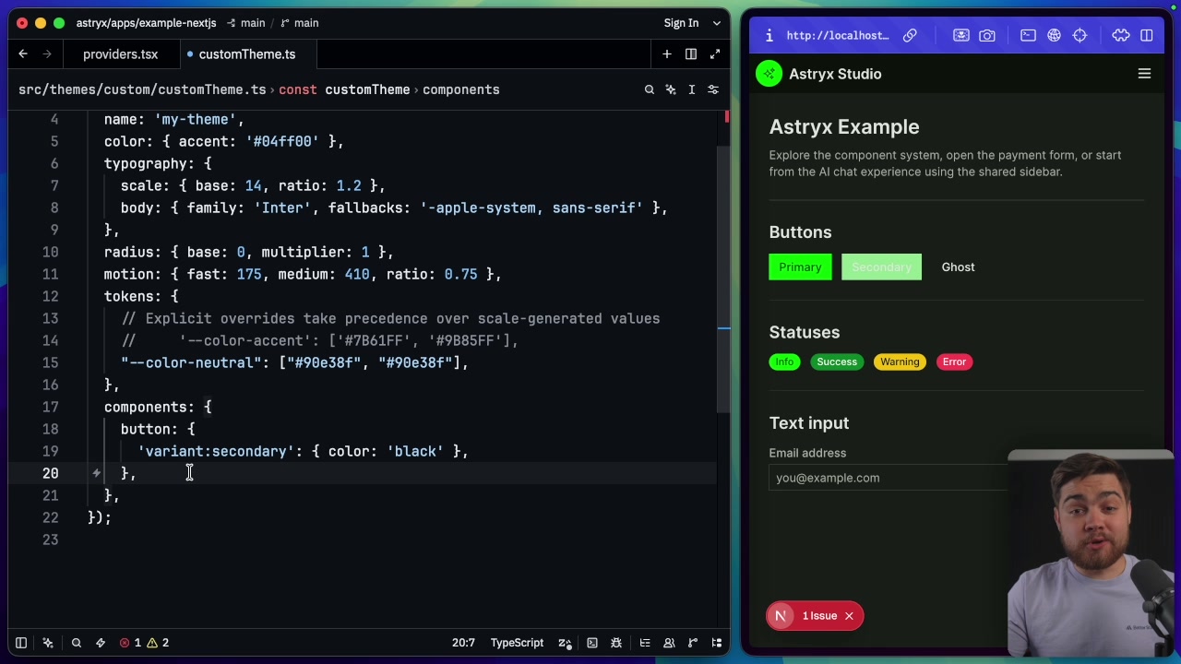Split the editor pane

(x=690, y=54)
